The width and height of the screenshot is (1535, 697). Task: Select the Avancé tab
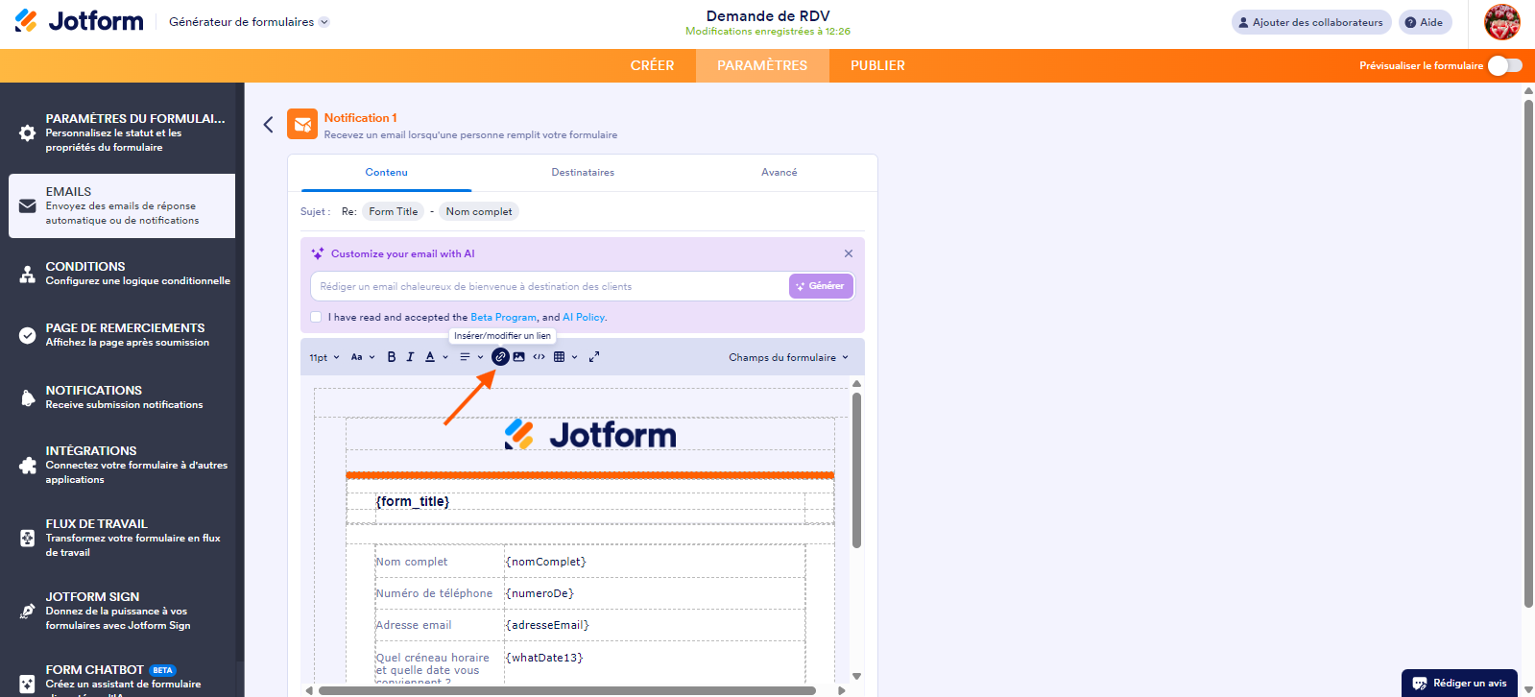(779, 173)
